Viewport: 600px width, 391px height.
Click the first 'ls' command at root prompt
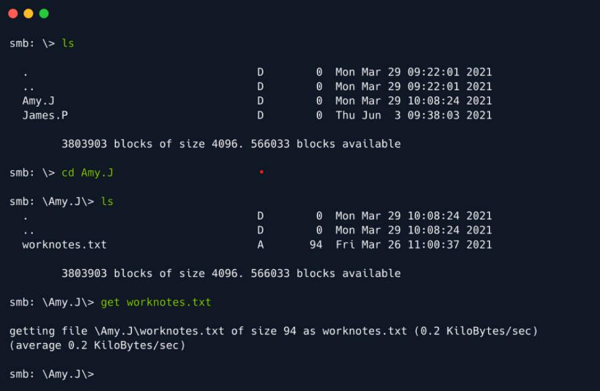coord(68,43)
